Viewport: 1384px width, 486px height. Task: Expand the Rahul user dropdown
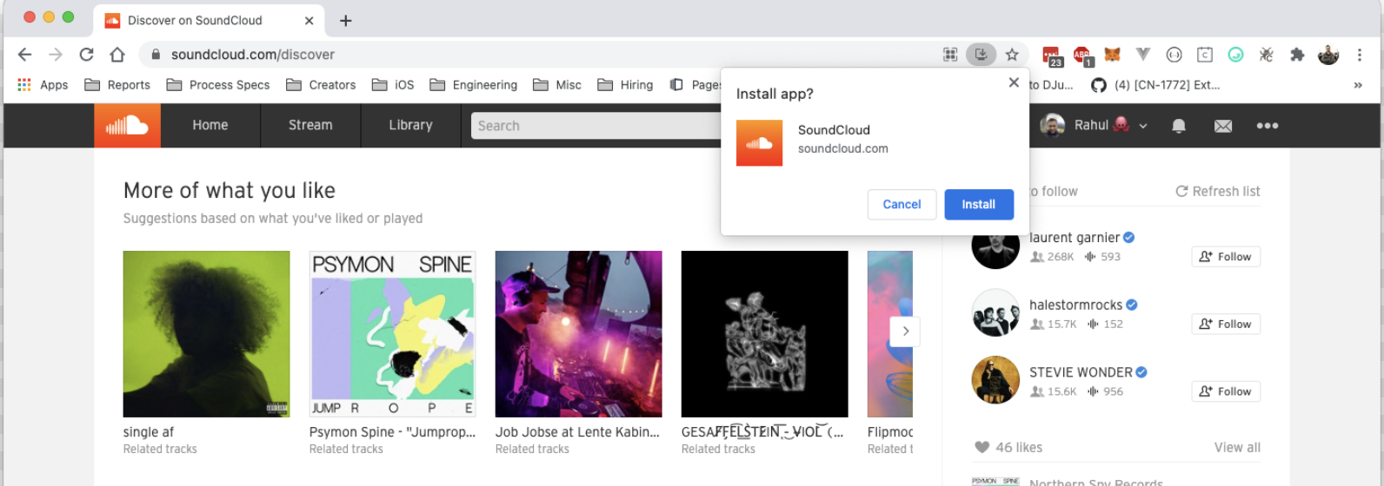tap(1142, 126)
